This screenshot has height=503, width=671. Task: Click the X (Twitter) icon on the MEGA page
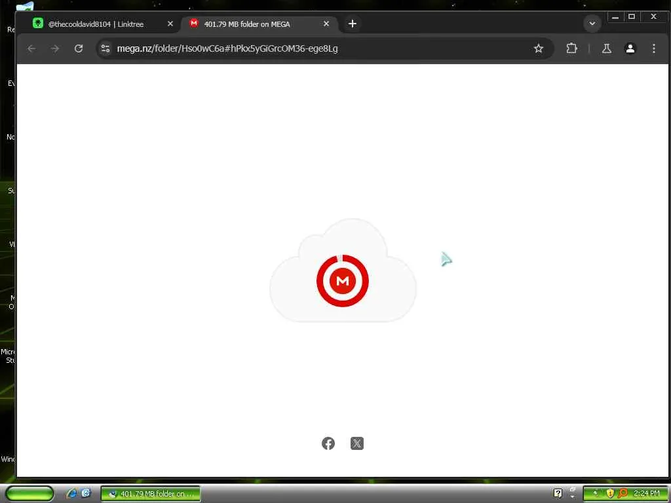(x=357, y=443)
